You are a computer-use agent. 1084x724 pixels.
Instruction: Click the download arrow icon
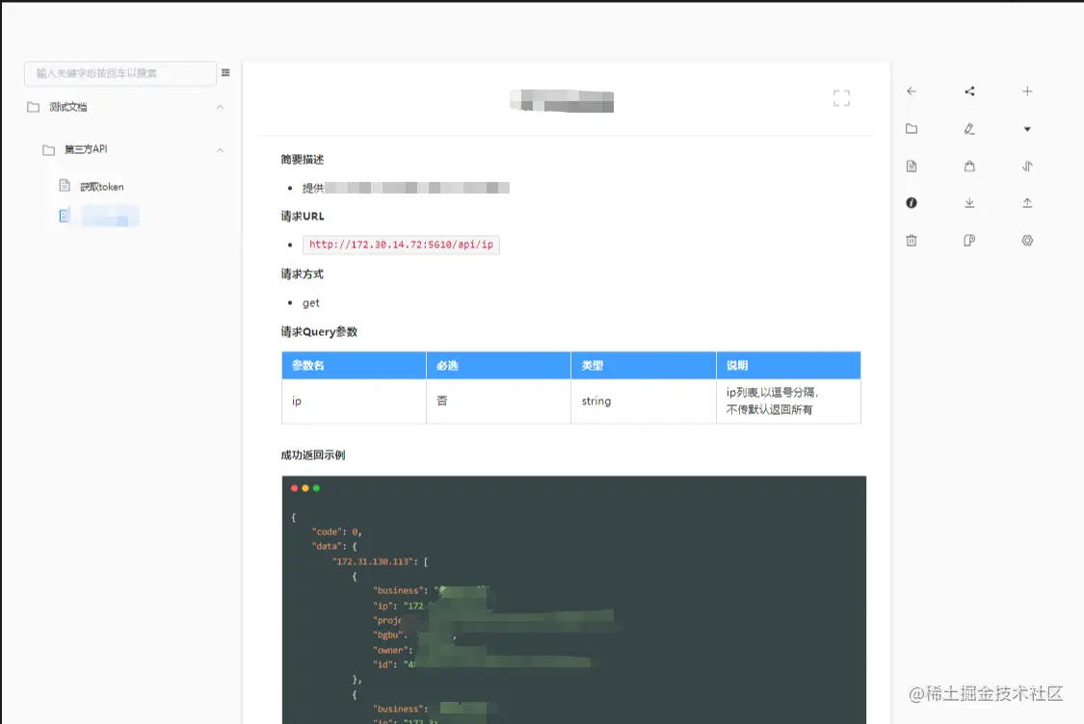point(969,202)
